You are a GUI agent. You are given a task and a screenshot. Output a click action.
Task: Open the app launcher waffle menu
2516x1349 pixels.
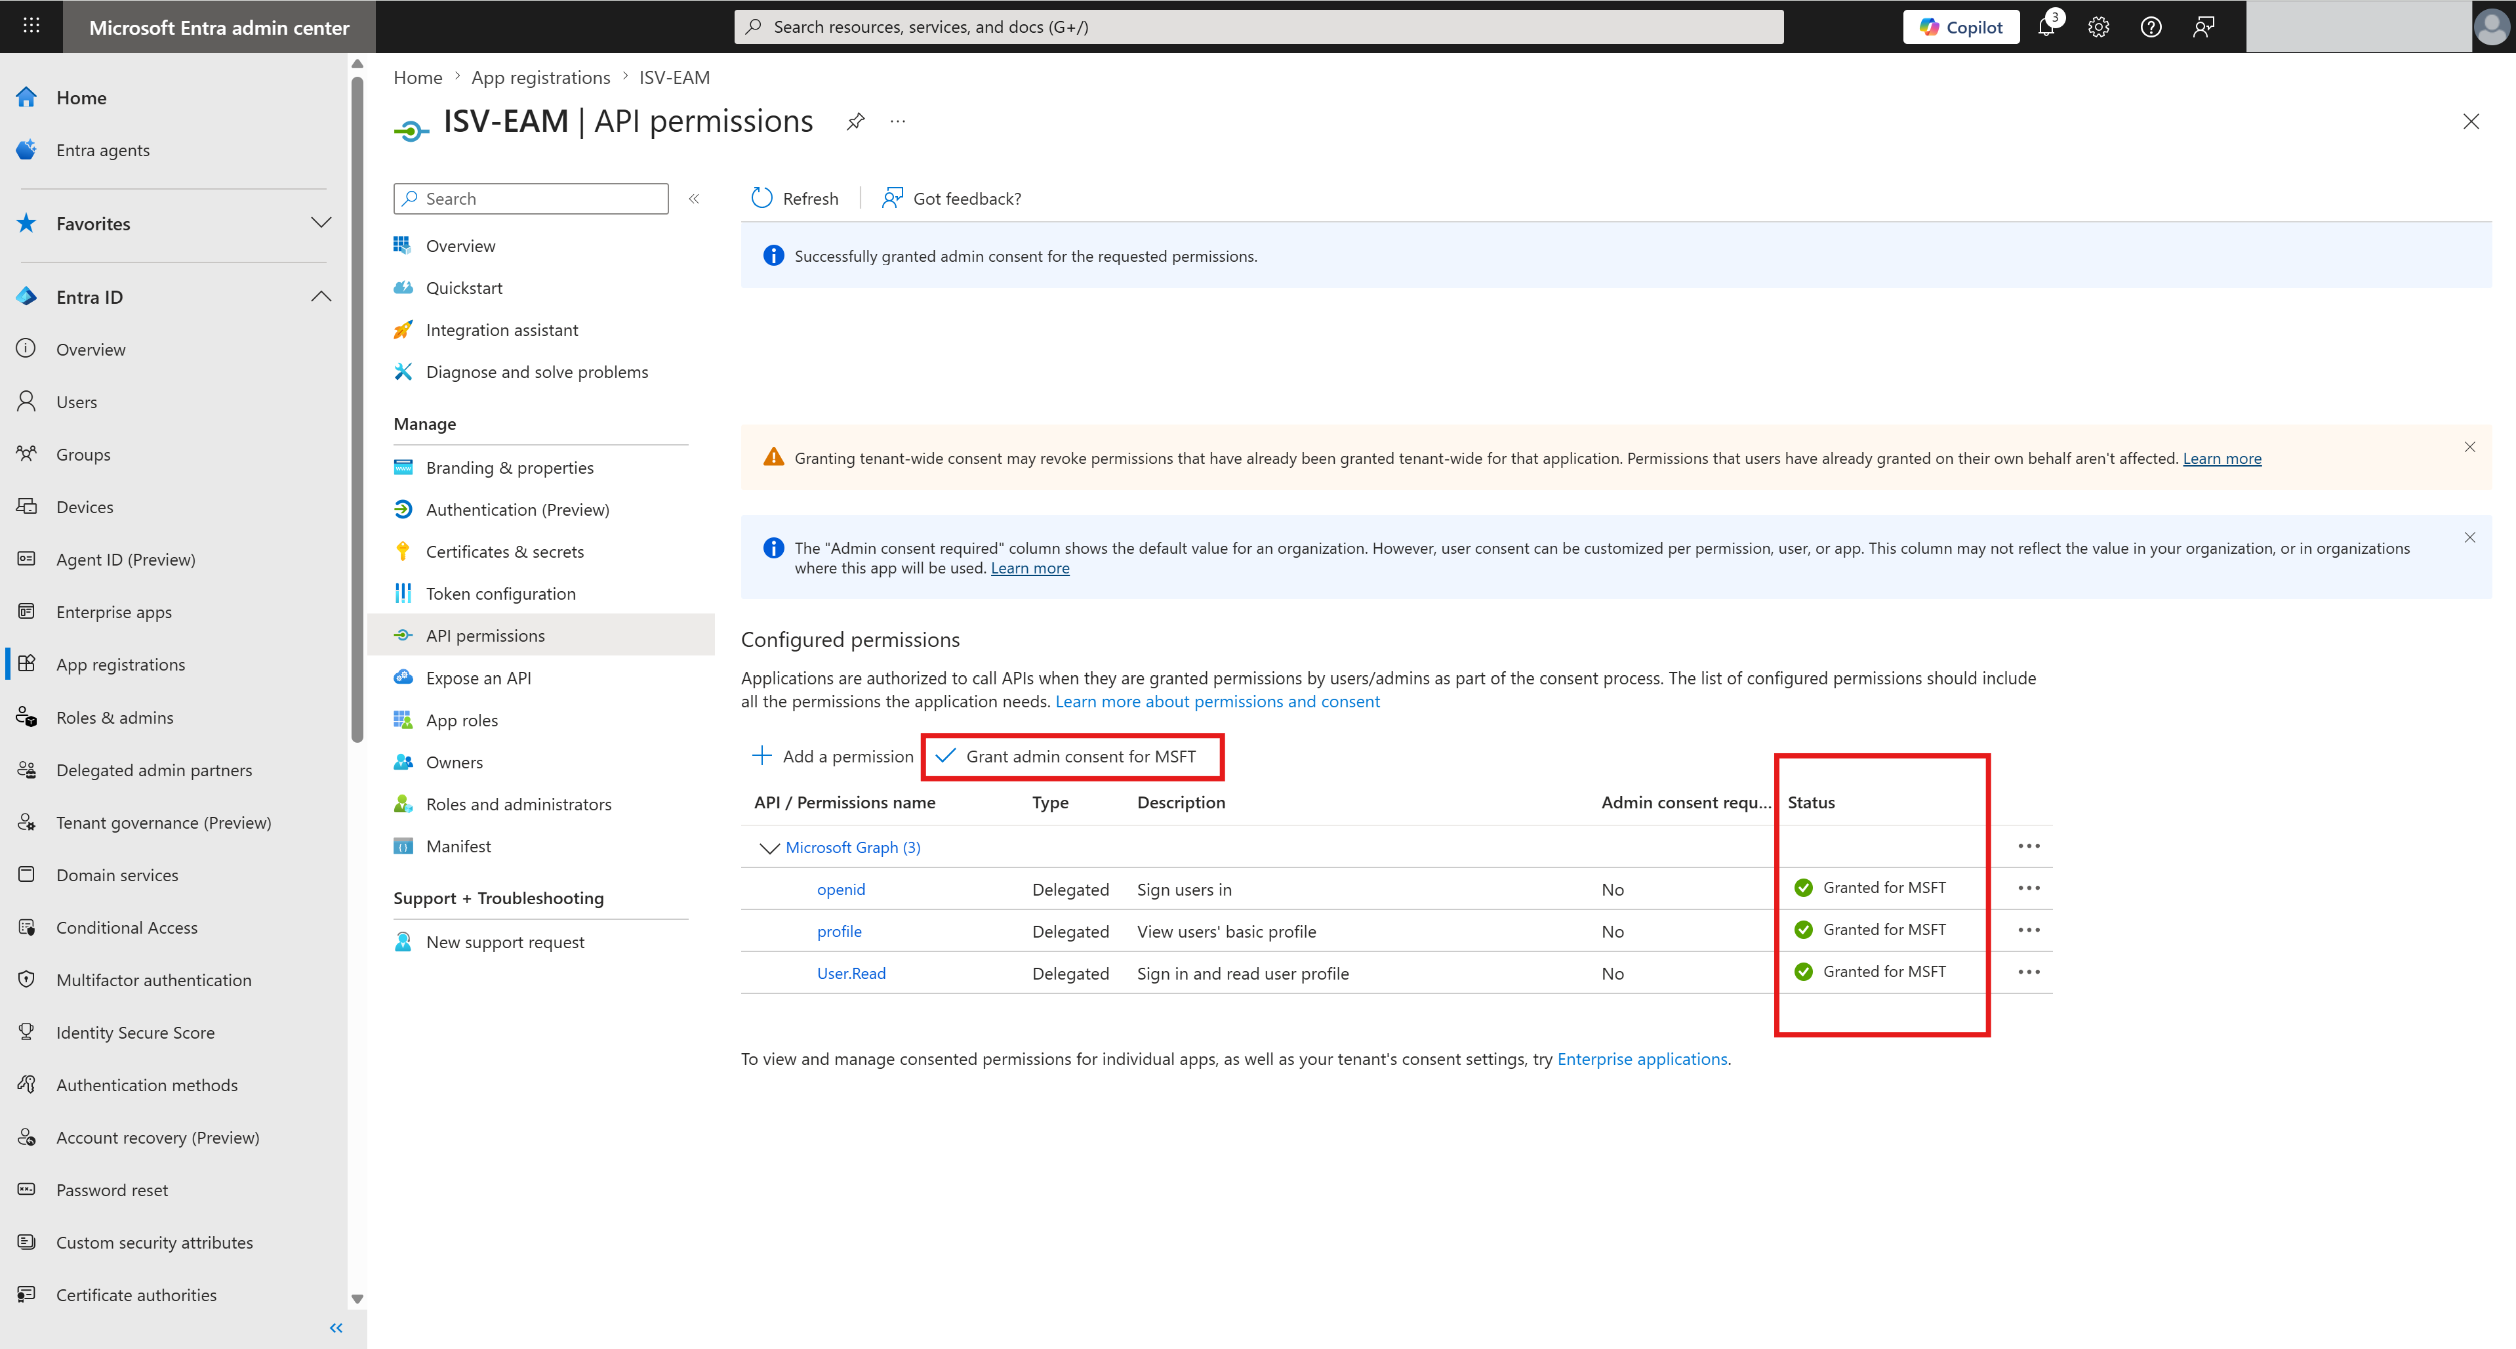coord(31,26)
